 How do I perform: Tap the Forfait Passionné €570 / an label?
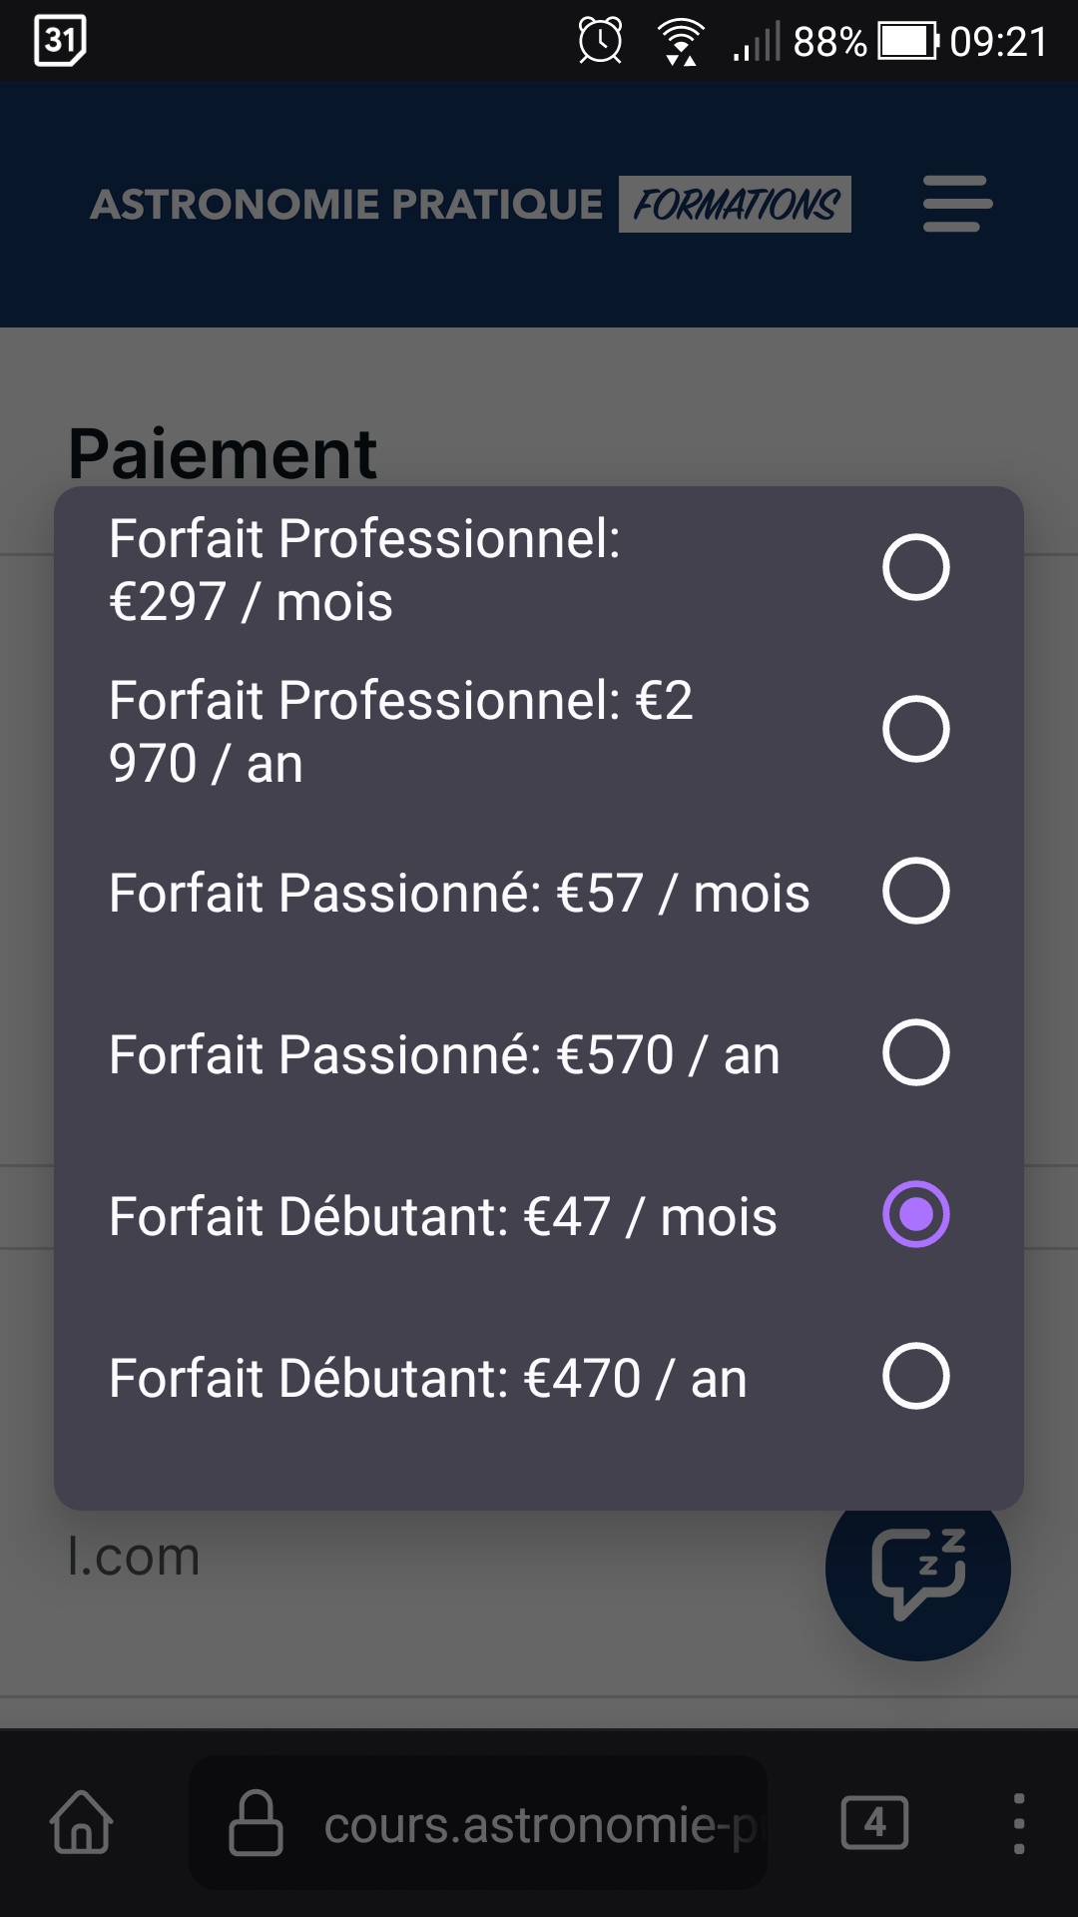[x=444, y=1055]
